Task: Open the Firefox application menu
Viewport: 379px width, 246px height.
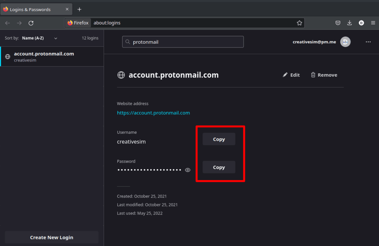Action: pyautogui.click(x=373, y=23)
